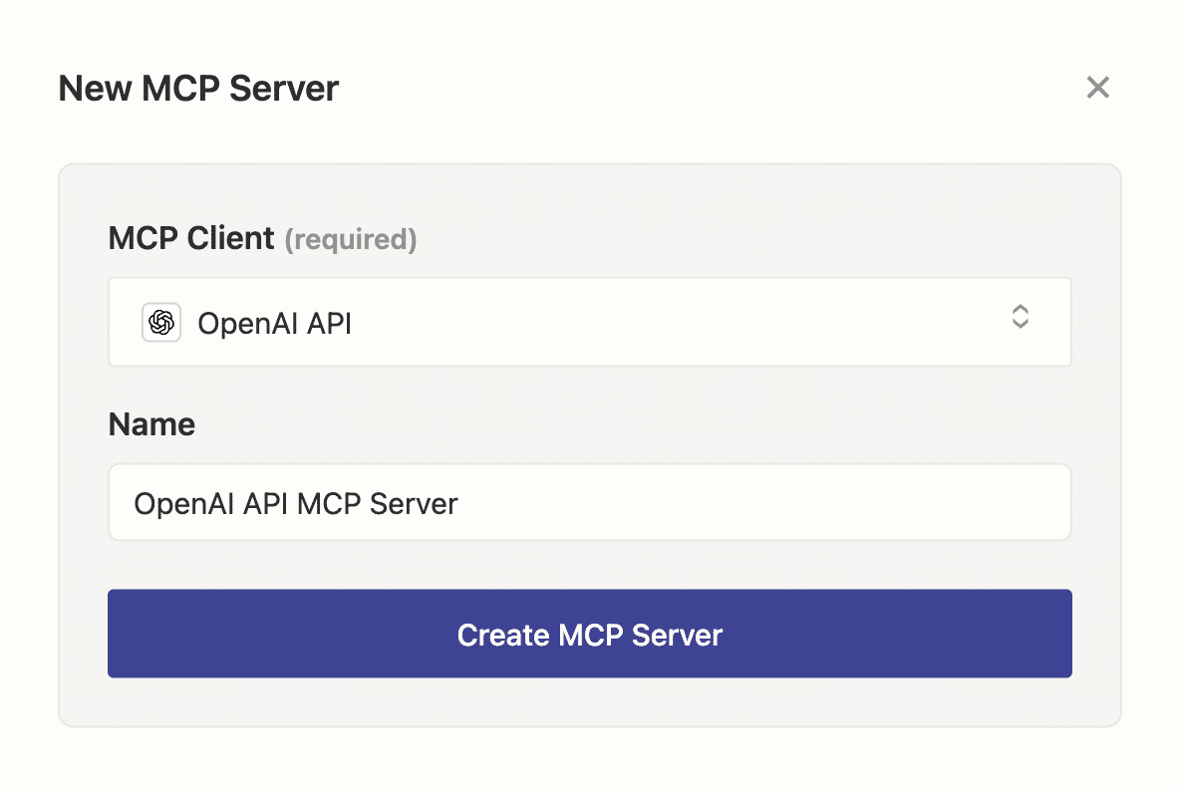Image resolution: width=1182 pixels, height=789 pixels.
Task: Submit the new server form
Action: click(590, 634)
